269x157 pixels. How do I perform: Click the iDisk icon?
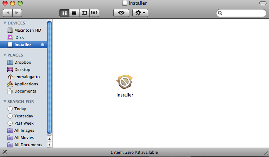pyautogui.click(x=10, y=37)
